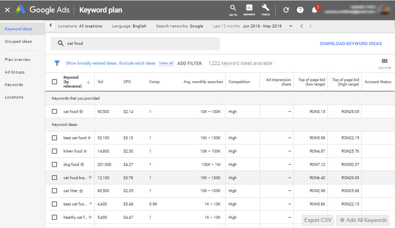Click the star next to dog food
The height and width of the screenshot is (228, 395).
click(82, 164)
